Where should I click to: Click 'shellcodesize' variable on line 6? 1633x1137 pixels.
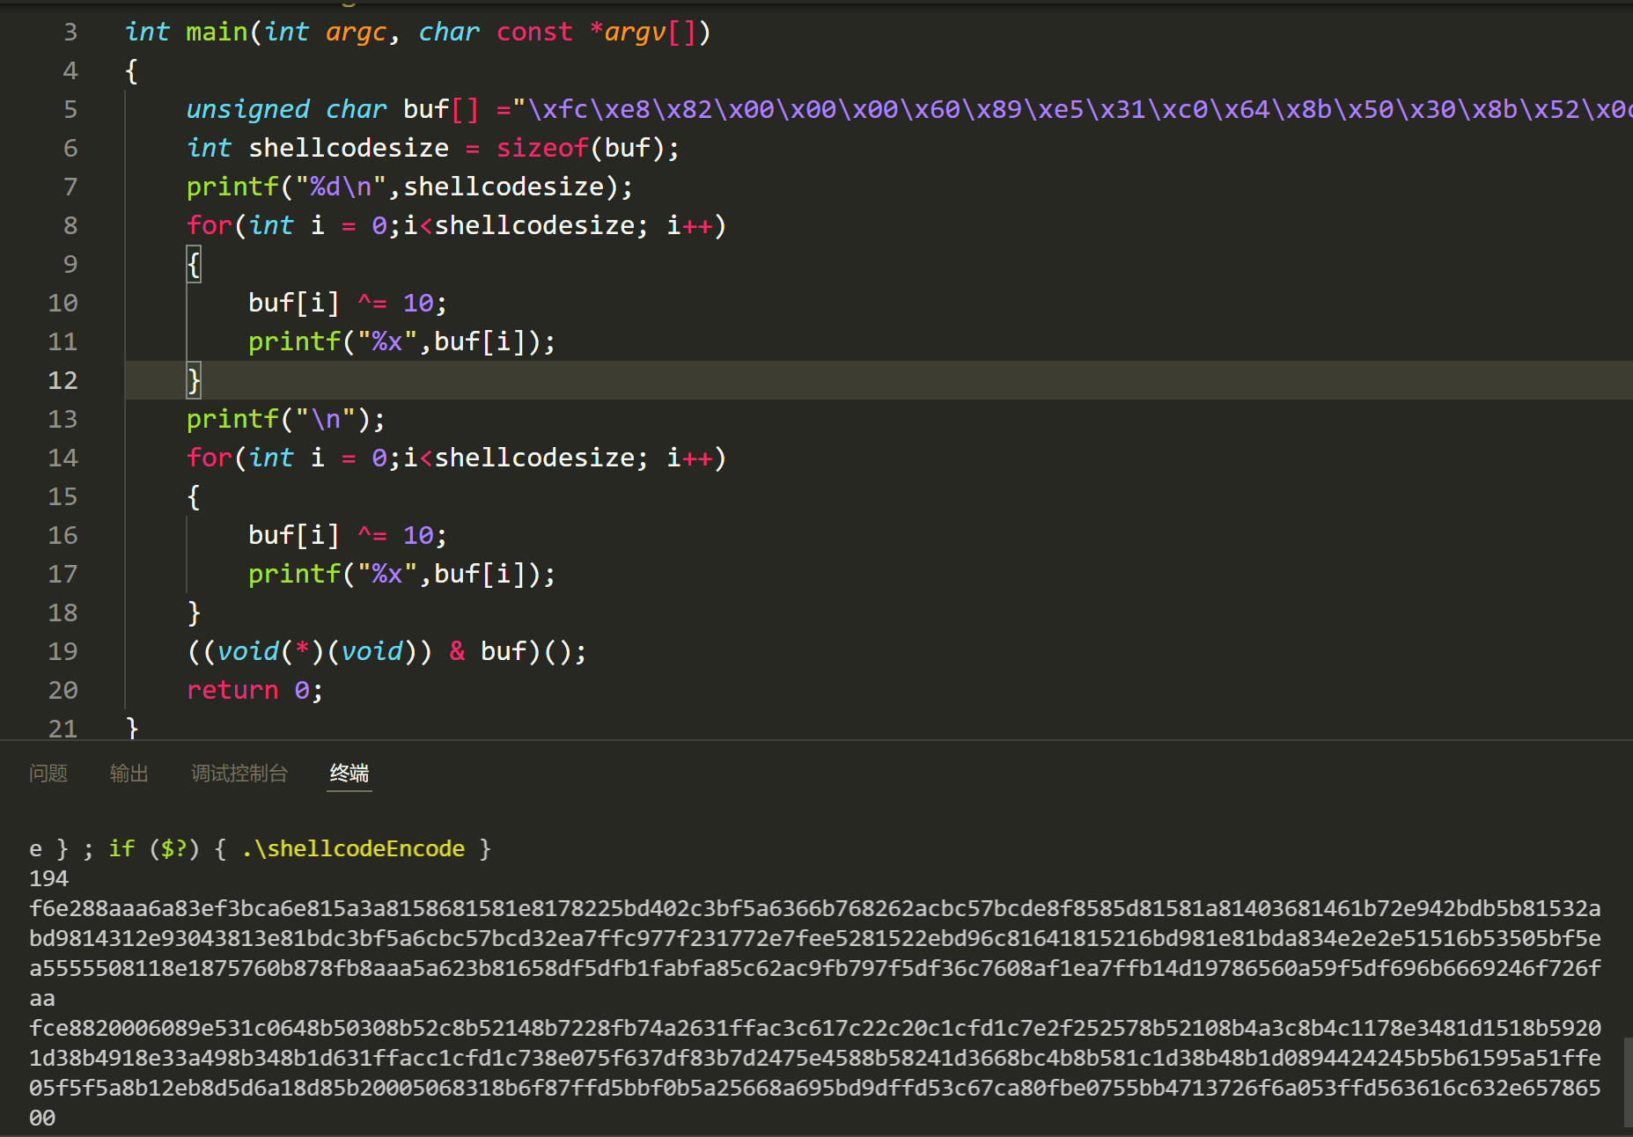[x=349, y=149]
